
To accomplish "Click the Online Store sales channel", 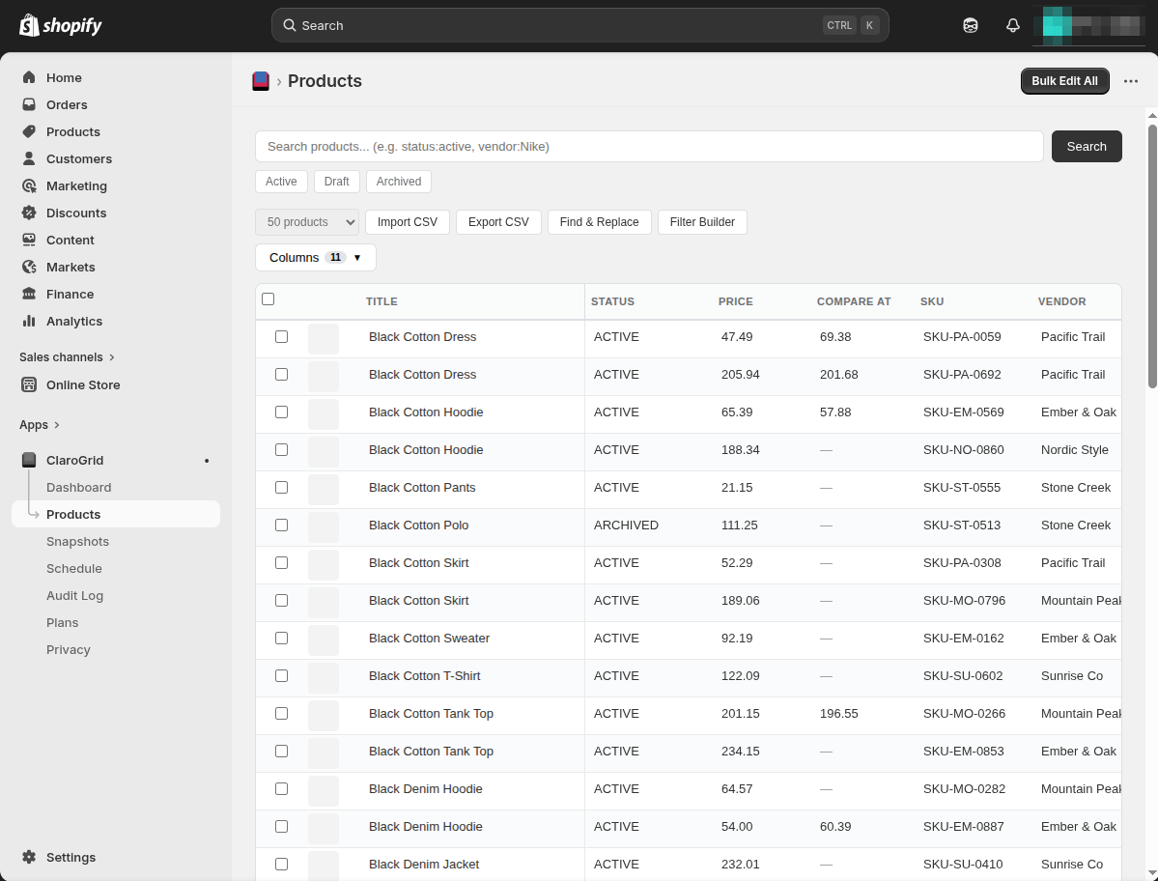I will point(82,384).
